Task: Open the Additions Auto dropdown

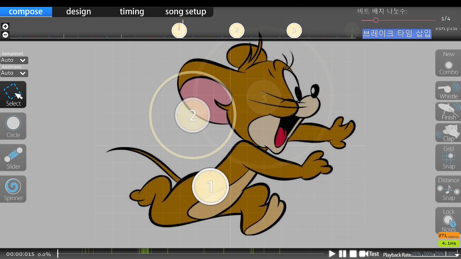Action: (14, 73)
